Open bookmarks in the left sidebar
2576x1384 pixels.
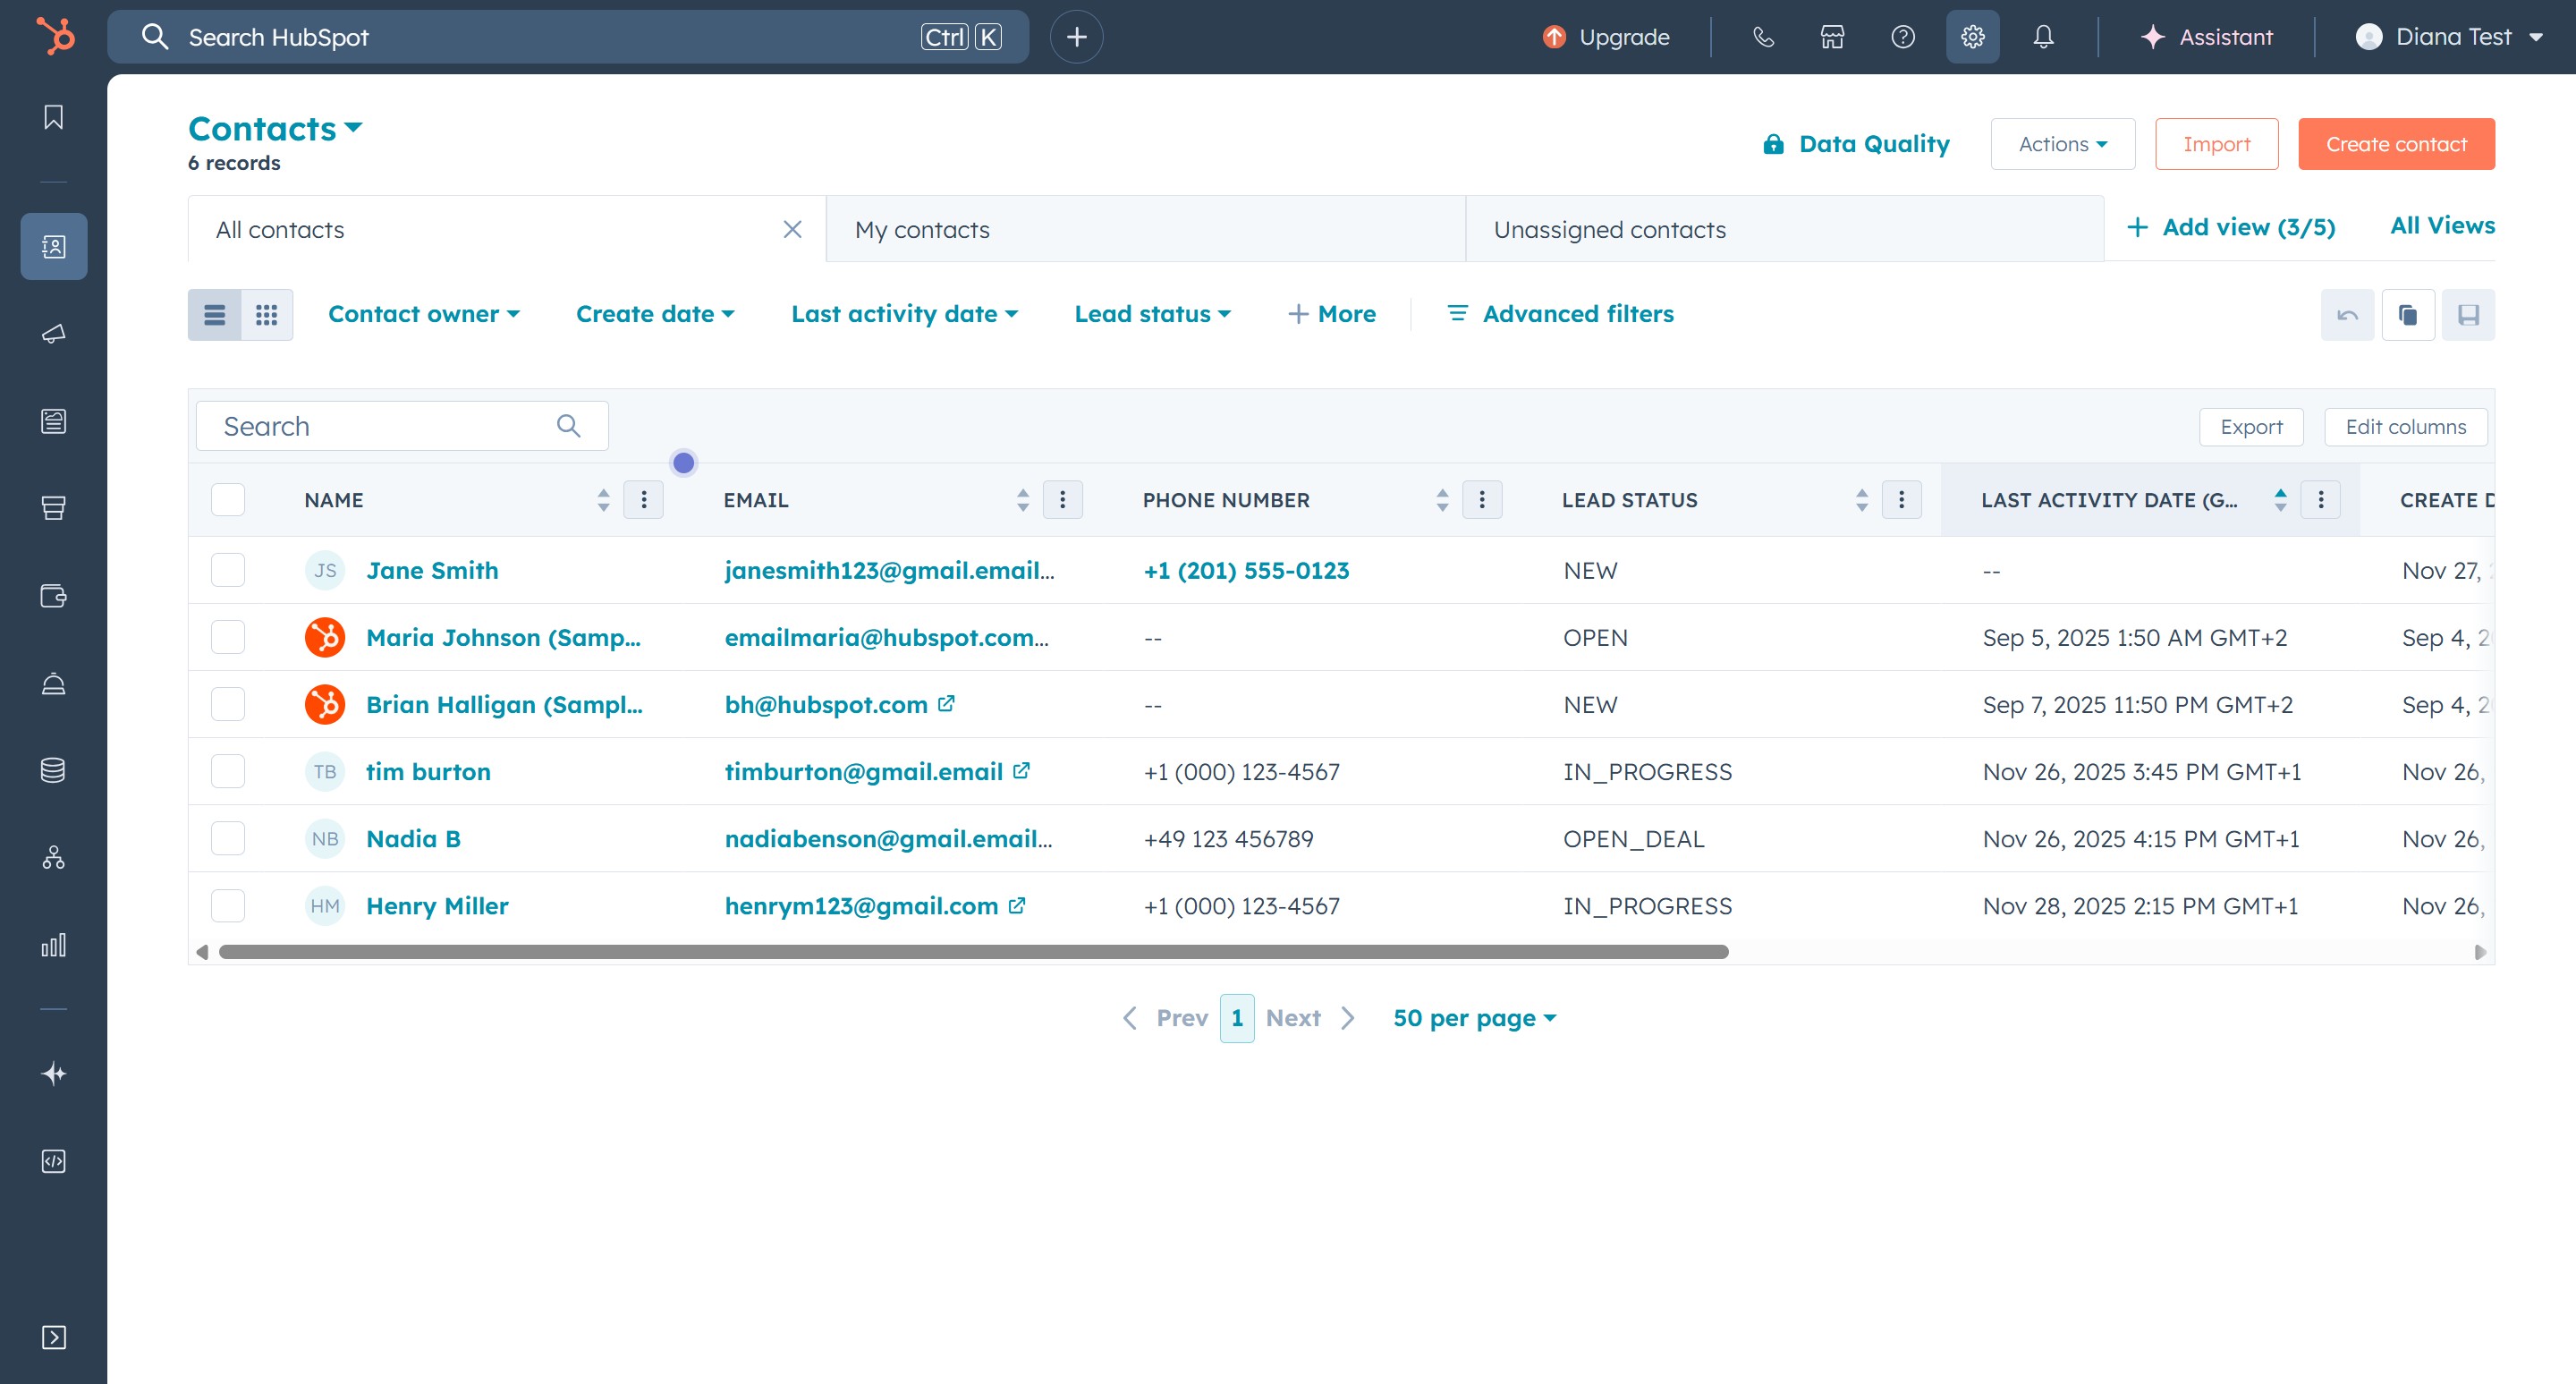pyautogui.click(x=54, y=117)
